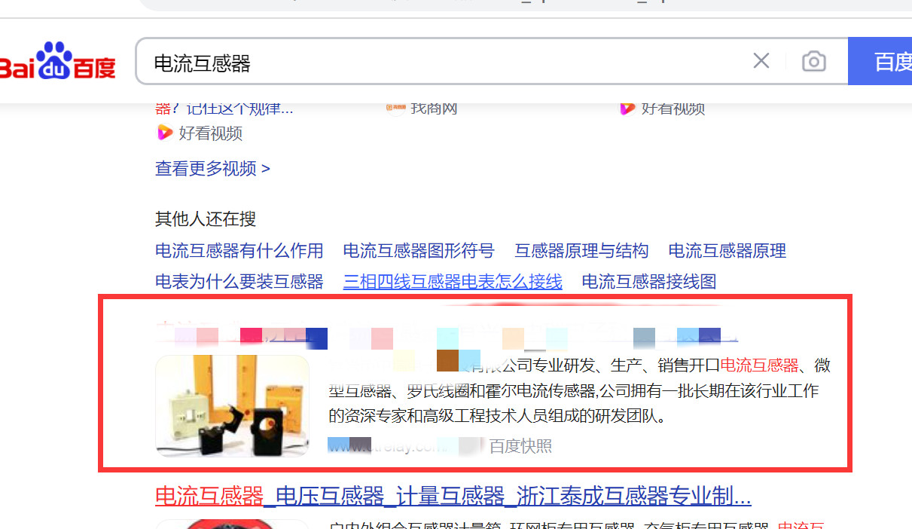Open related search 互感器原理与结构

pos(581,250)
